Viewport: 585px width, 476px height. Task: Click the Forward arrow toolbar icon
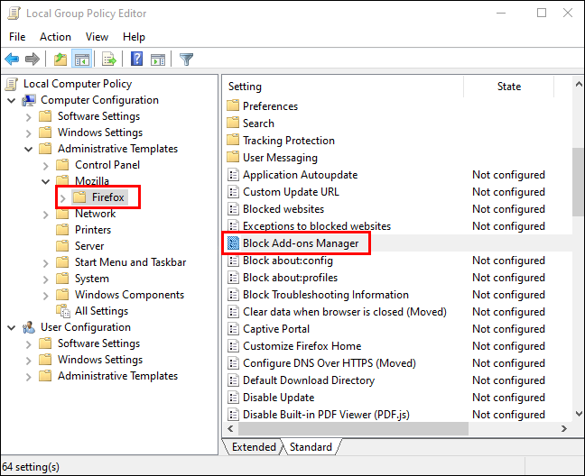click(x=32, y=59)
